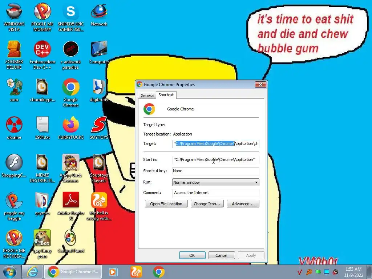The image size is (372, 279).
Task: Click Cancel in Chrome Properties
Action: click(221, 255)
